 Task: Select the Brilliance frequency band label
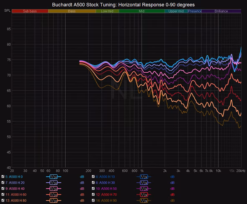coord(221,11)
